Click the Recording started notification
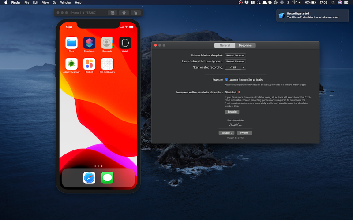Viewport: 353px width, 220px height. (x=312, y=15)
